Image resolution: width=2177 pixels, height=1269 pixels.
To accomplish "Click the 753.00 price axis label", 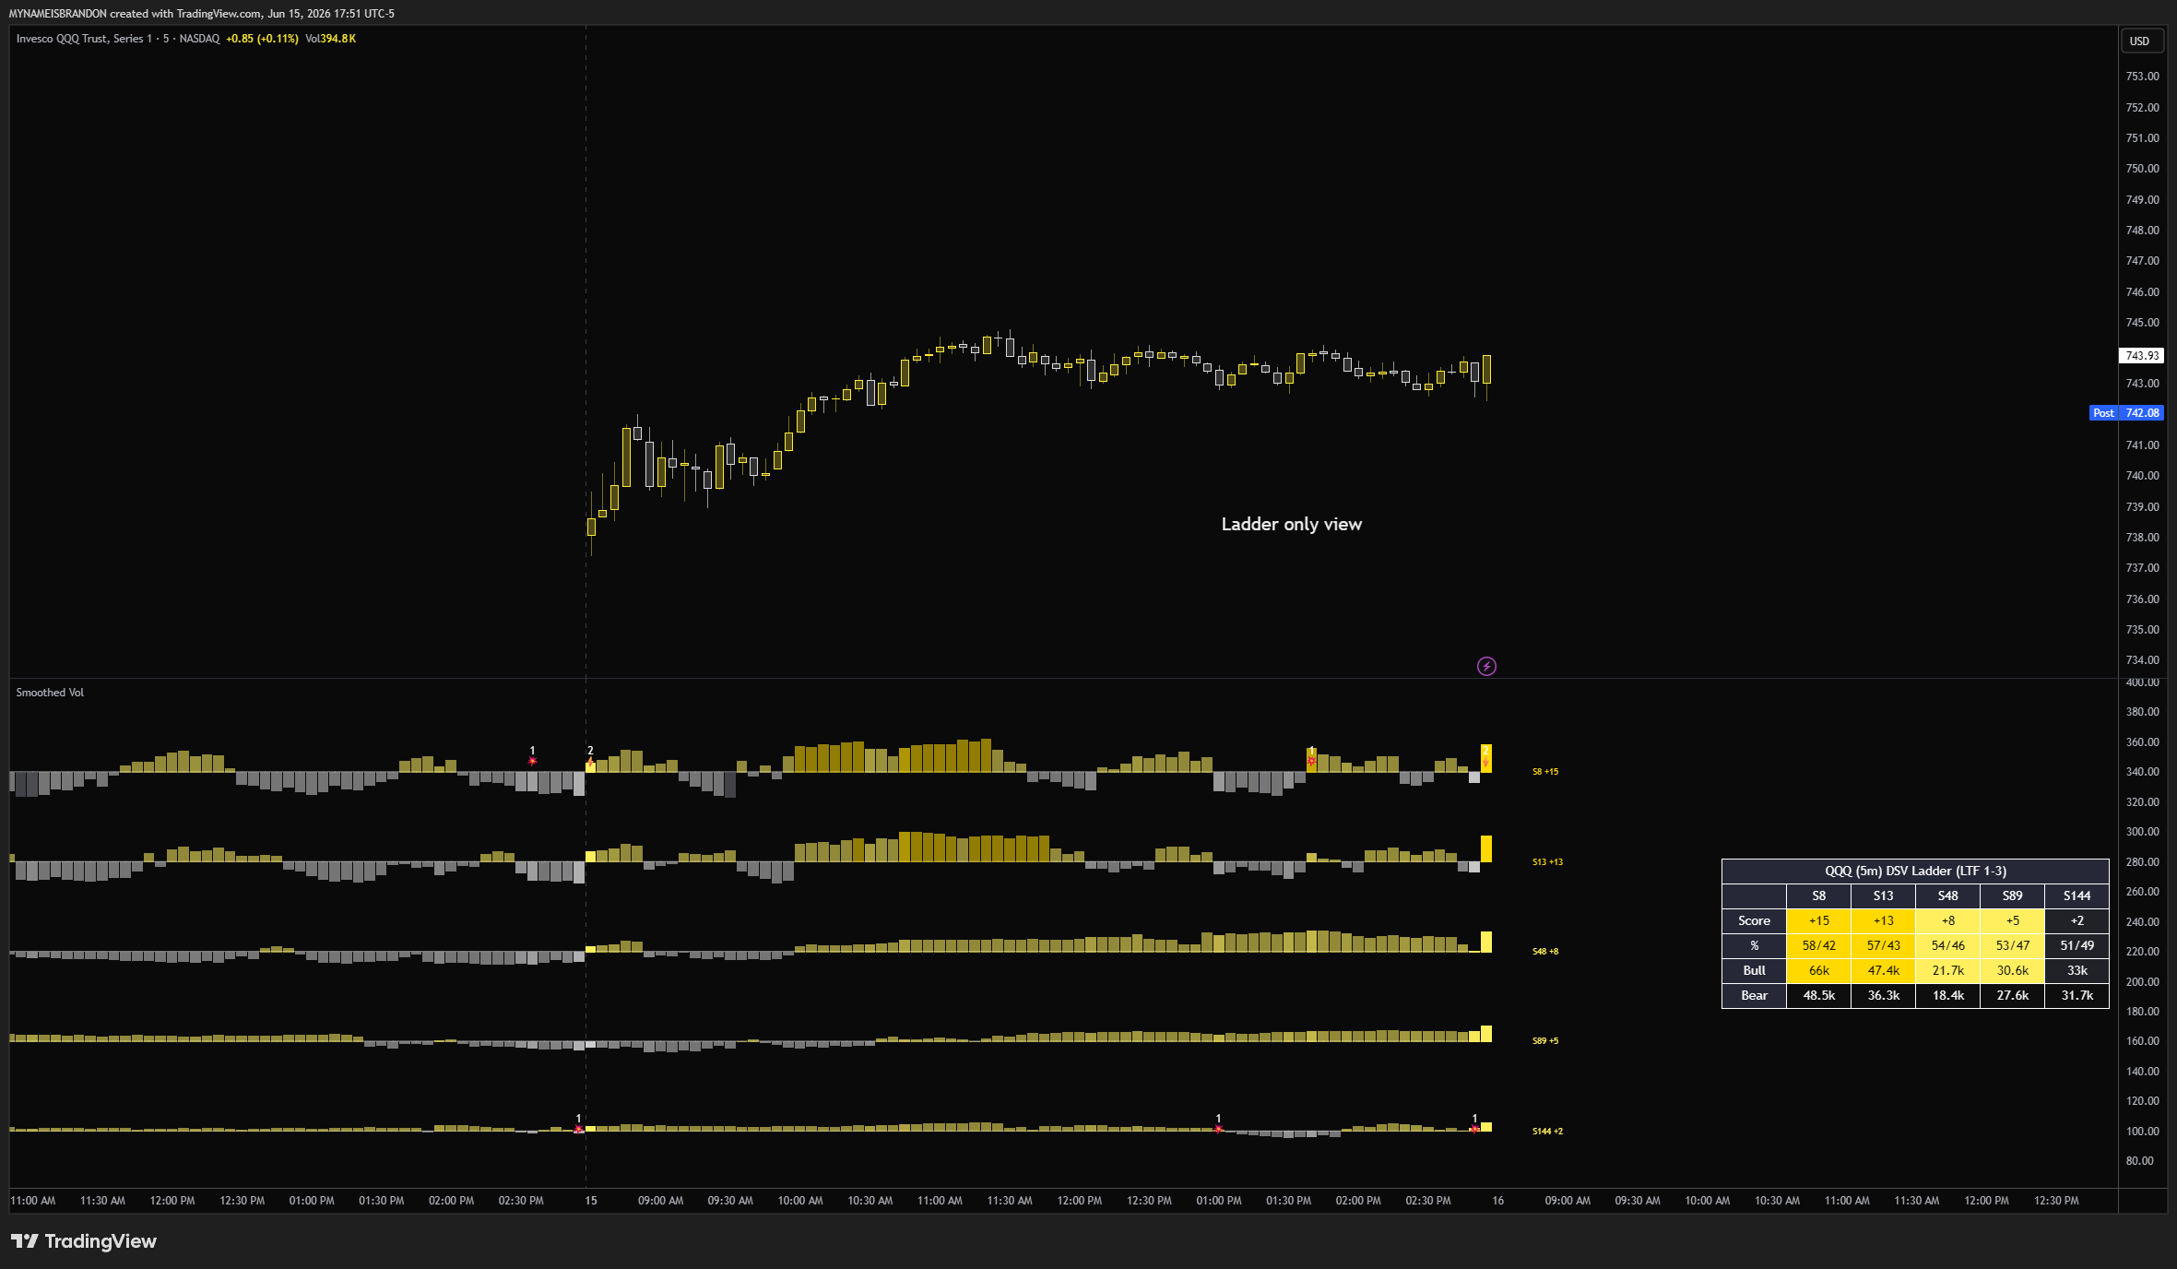I will [x=2142, y=77].
